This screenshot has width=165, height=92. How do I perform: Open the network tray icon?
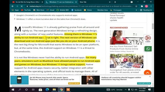[133, 90]
